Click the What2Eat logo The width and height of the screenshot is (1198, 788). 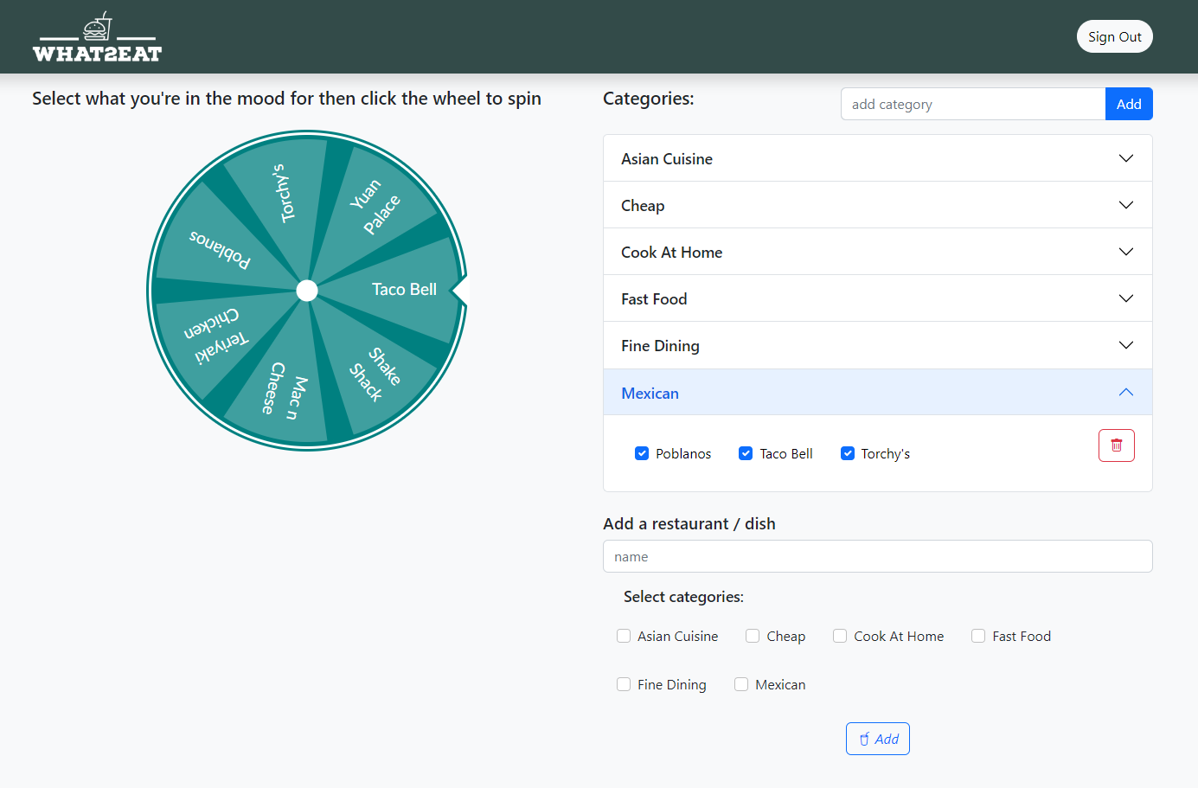click(x=97, y=36)
